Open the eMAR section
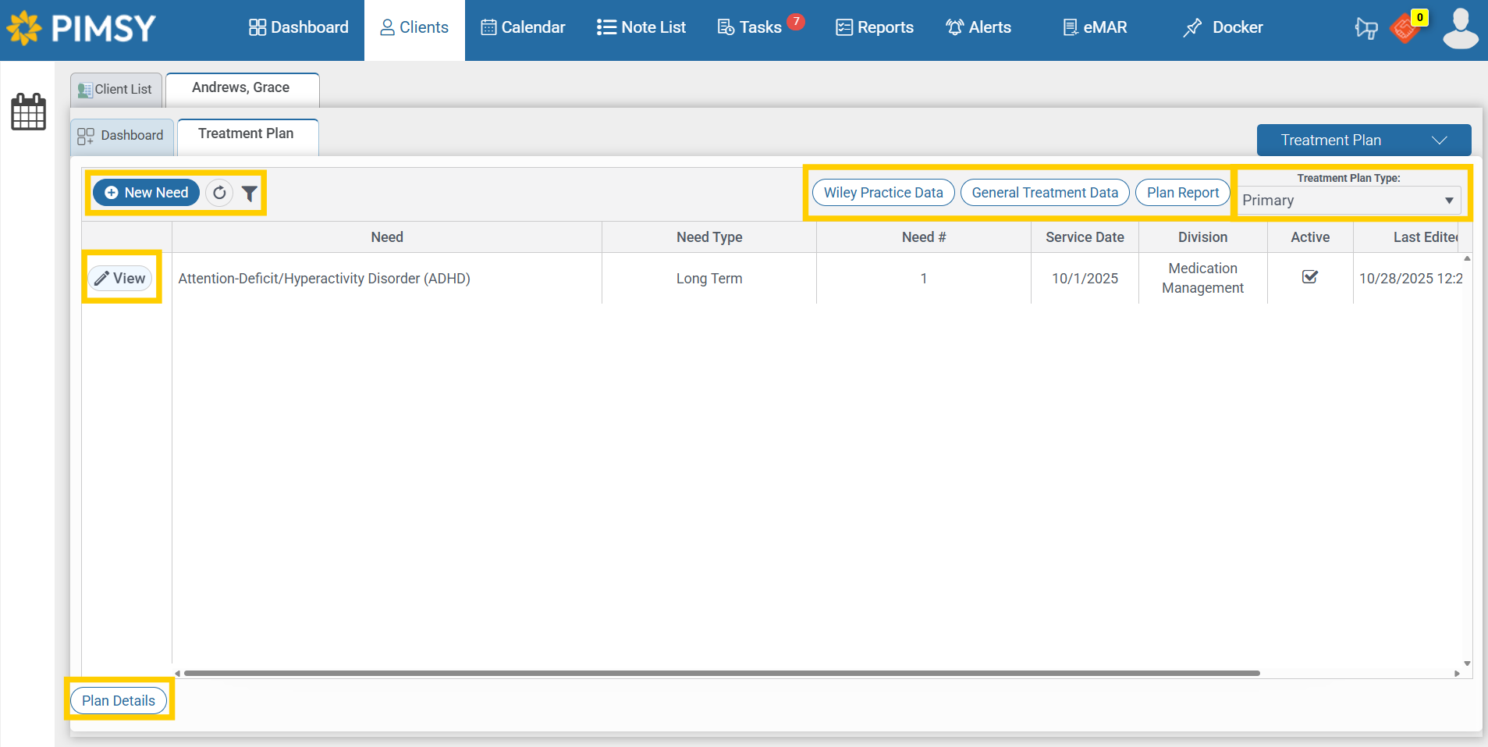The image size is (1488, 747). click(x=1095, y=27)
